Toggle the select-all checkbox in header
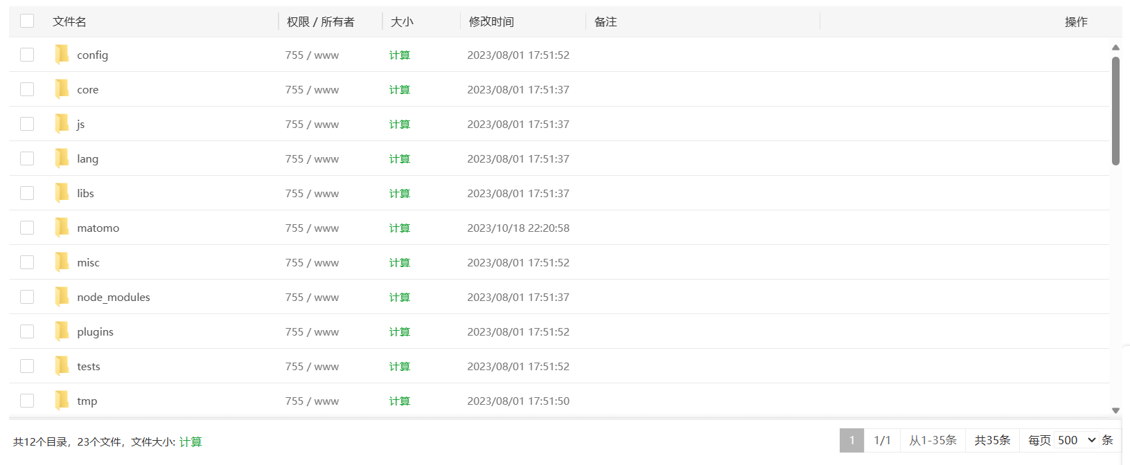 (27, 21)
